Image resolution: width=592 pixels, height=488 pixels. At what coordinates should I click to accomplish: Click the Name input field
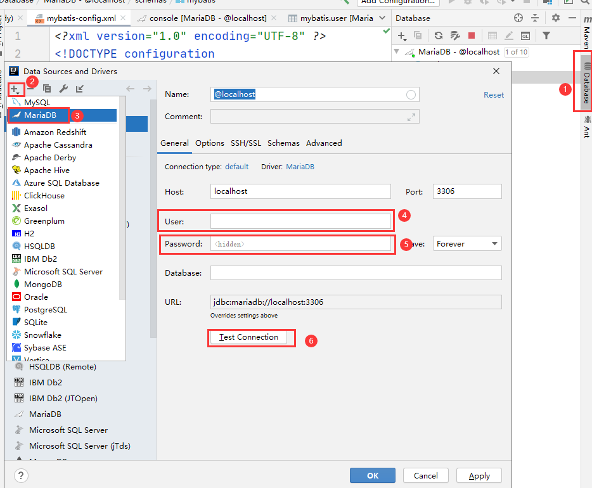pyautogui.click(x=314, y=94)
